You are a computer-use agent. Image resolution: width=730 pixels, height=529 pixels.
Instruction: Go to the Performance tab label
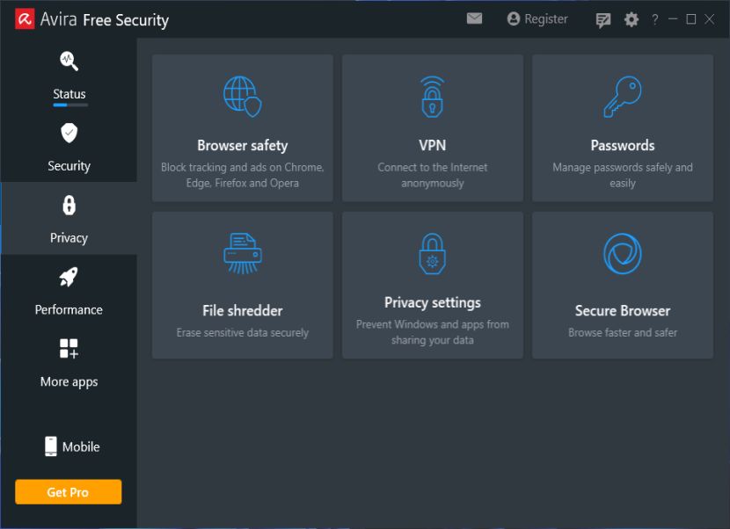pyautogui.click(x=69, y=310)
